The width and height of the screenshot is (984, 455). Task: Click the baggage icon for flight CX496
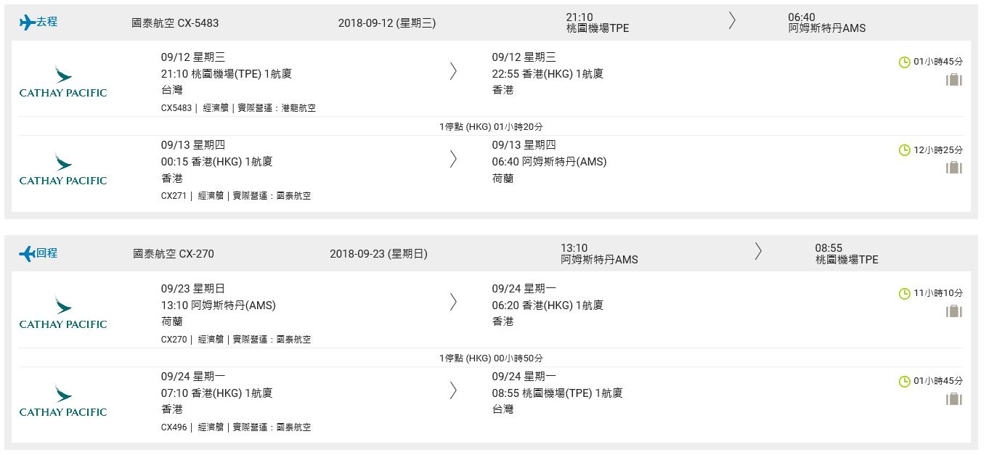[953, 399]
